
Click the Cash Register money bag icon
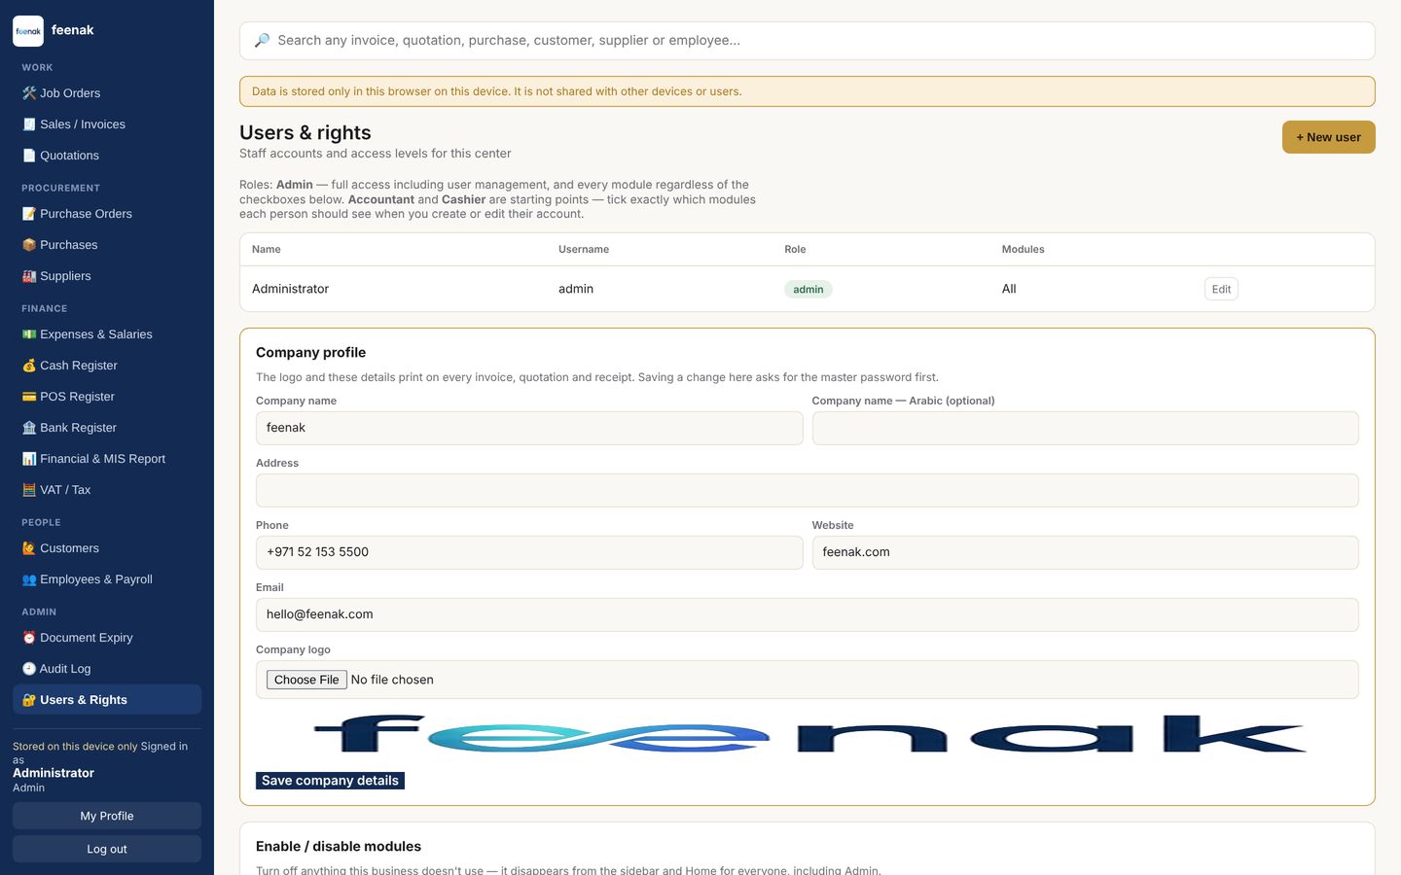click(29, 366)
